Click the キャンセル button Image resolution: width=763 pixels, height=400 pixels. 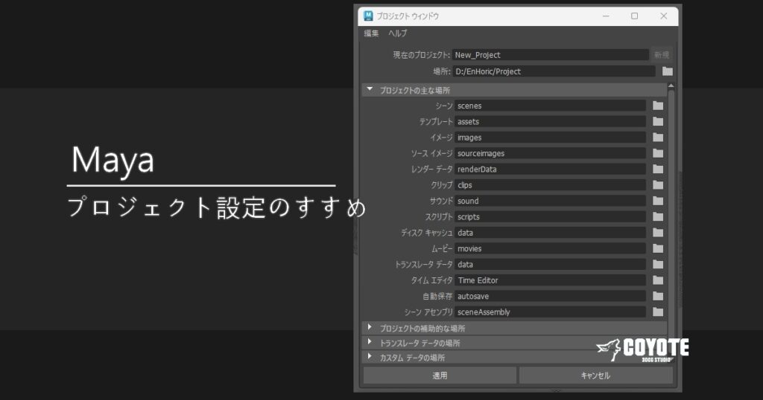595,375
